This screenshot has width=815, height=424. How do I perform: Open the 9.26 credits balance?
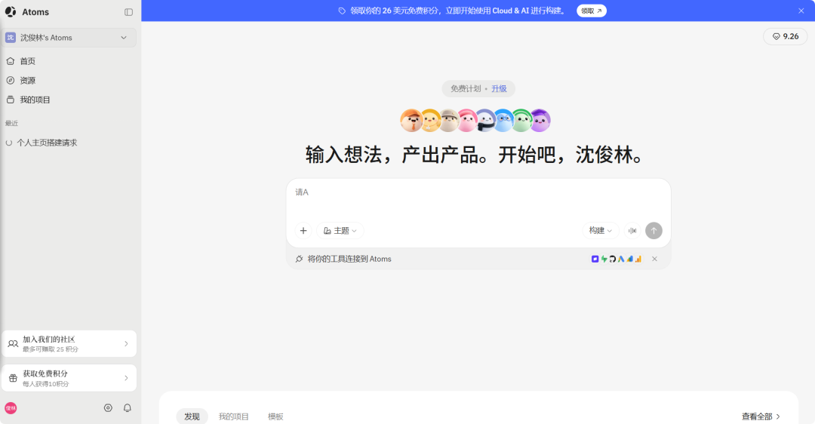(x=785, y=36)
